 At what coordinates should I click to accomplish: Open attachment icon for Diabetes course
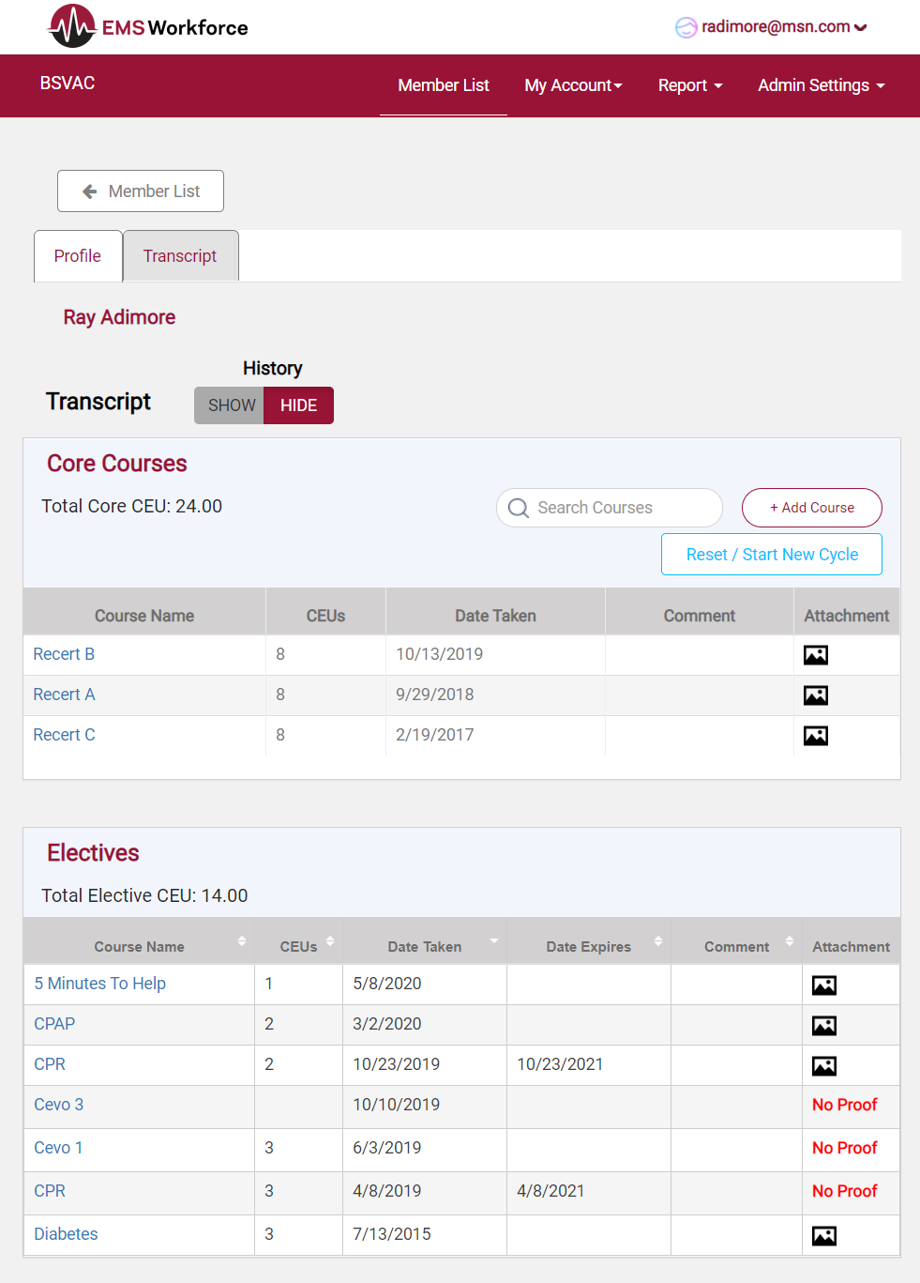pyautogui.click(x=823, y=1236)
